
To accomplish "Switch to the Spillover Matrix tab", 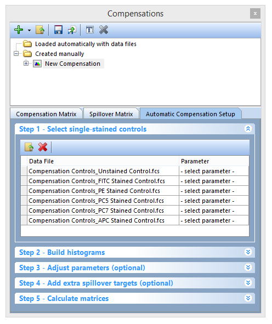I will tap(111, 114).
